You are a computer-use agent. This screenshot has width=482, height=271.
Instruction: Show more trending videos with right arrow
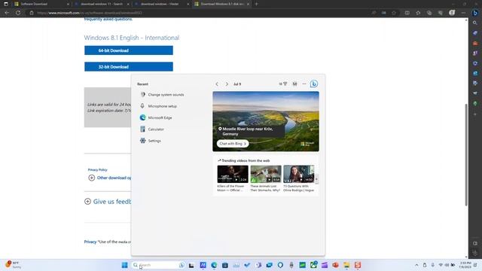tap(316, 179)
